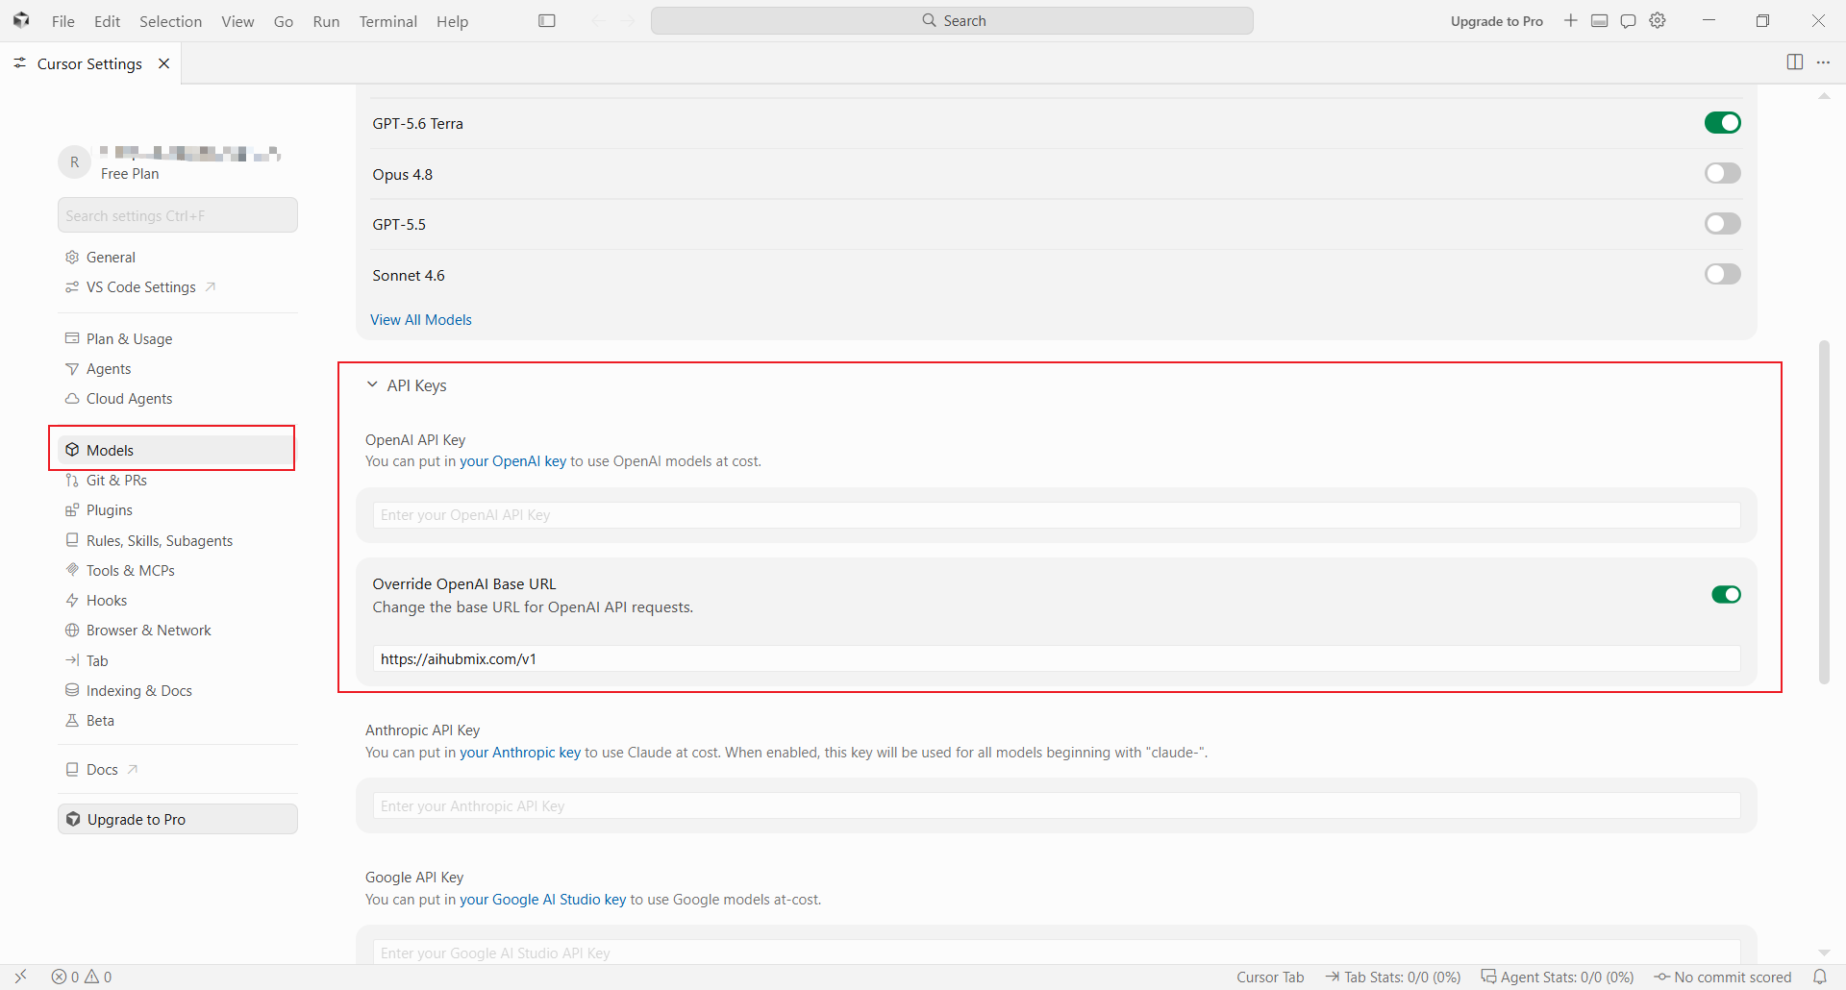Click the plus new-agent icon in title bar
Screen dimensions: 1846x990
click(x=1570, y=21)
